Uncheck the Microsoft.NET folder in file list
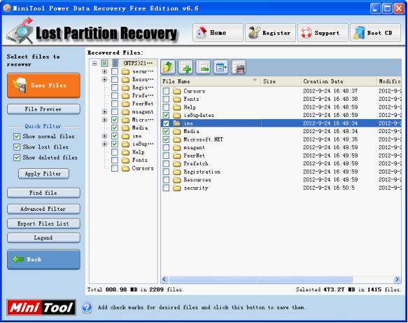408x323 pixels. [x=166, y=139]
